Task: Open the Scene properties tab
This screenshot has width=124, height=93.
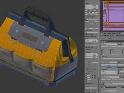Action: (x=108, y=35)
